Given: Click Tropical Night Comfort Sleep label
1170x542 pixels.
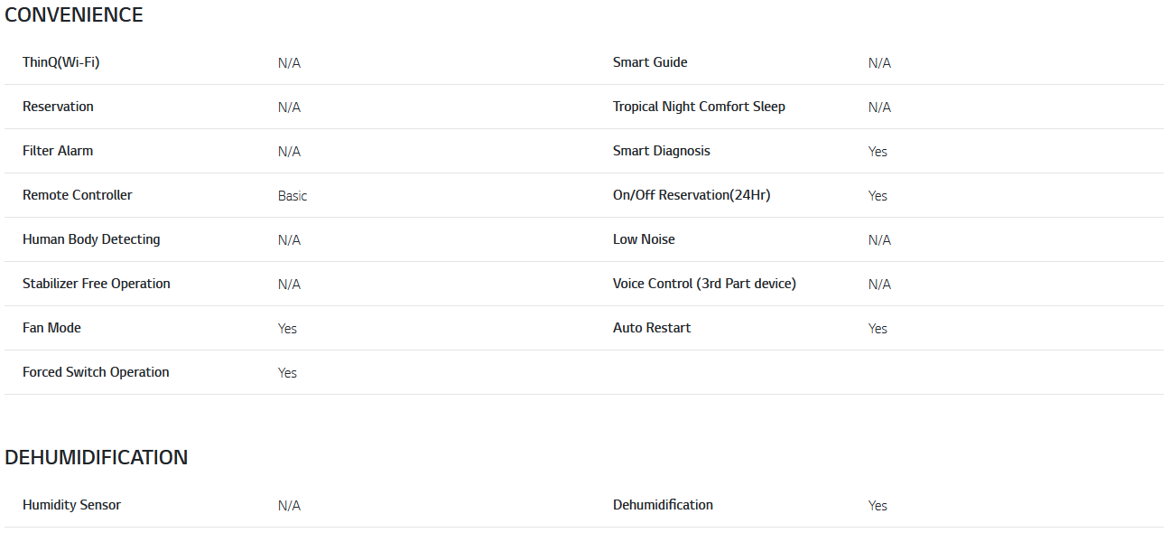Looking at the screenshot, I should click(699, 107).
